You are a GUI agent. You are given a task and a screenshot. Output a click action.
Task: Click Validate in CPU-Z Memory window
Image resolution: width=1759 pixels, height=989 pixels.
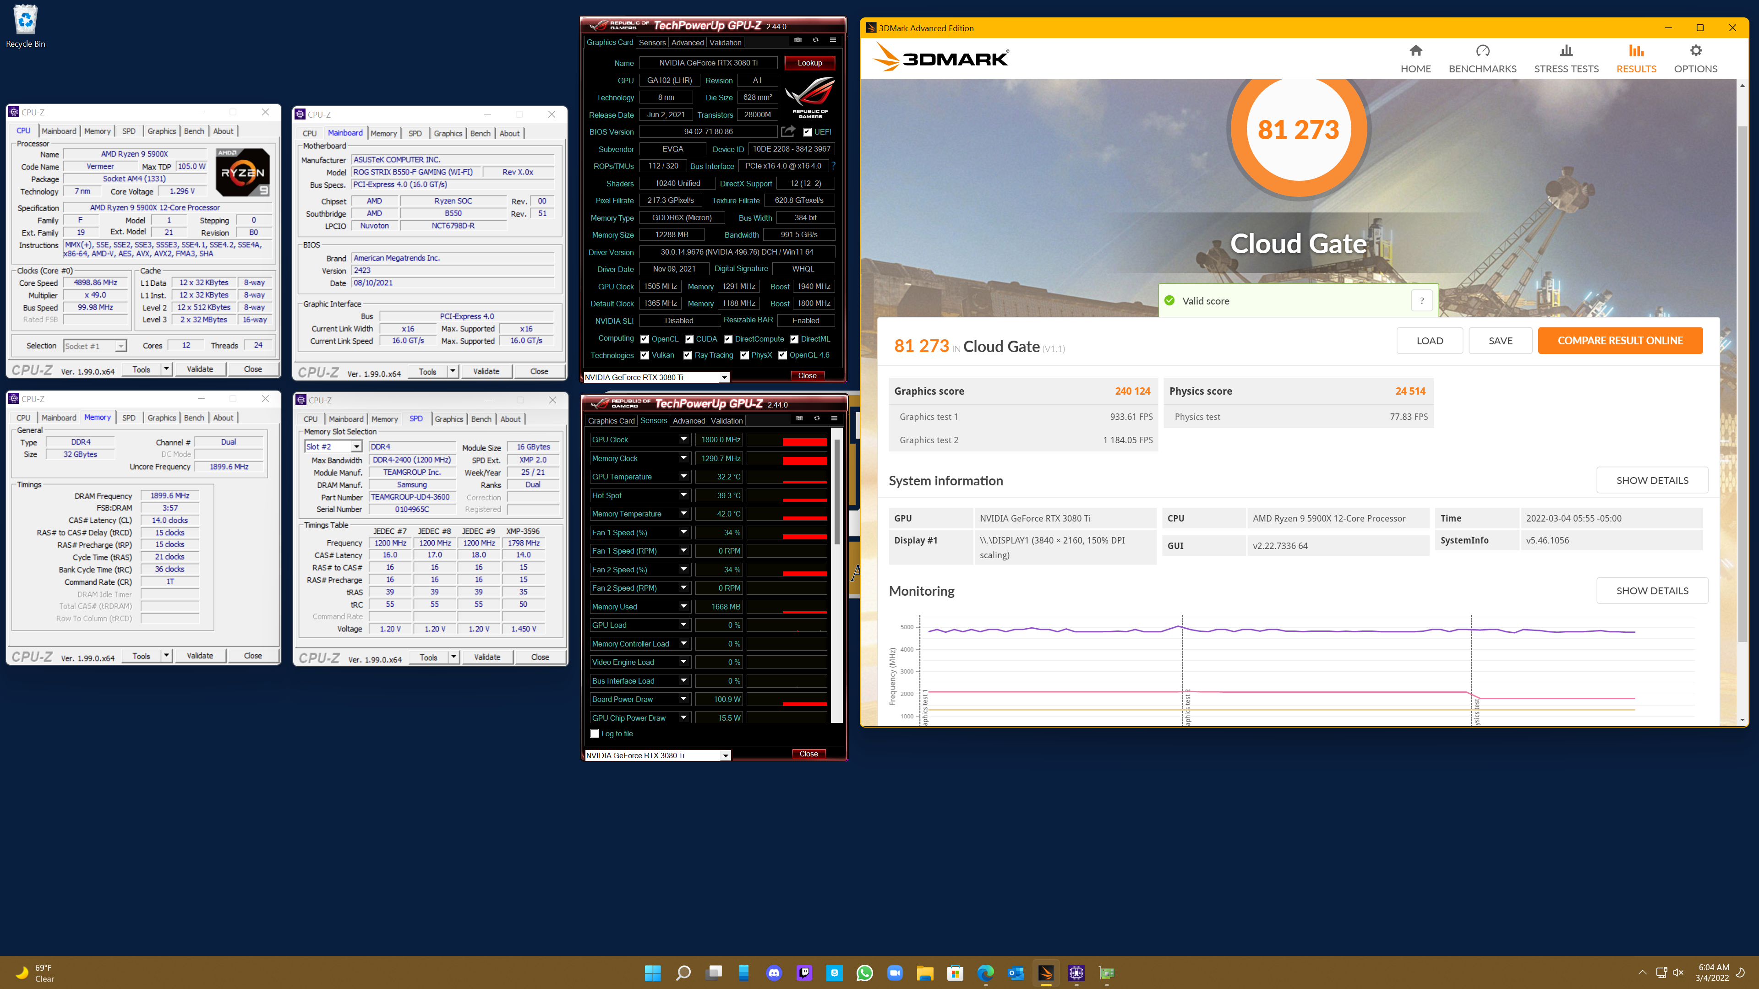point(199,656)
